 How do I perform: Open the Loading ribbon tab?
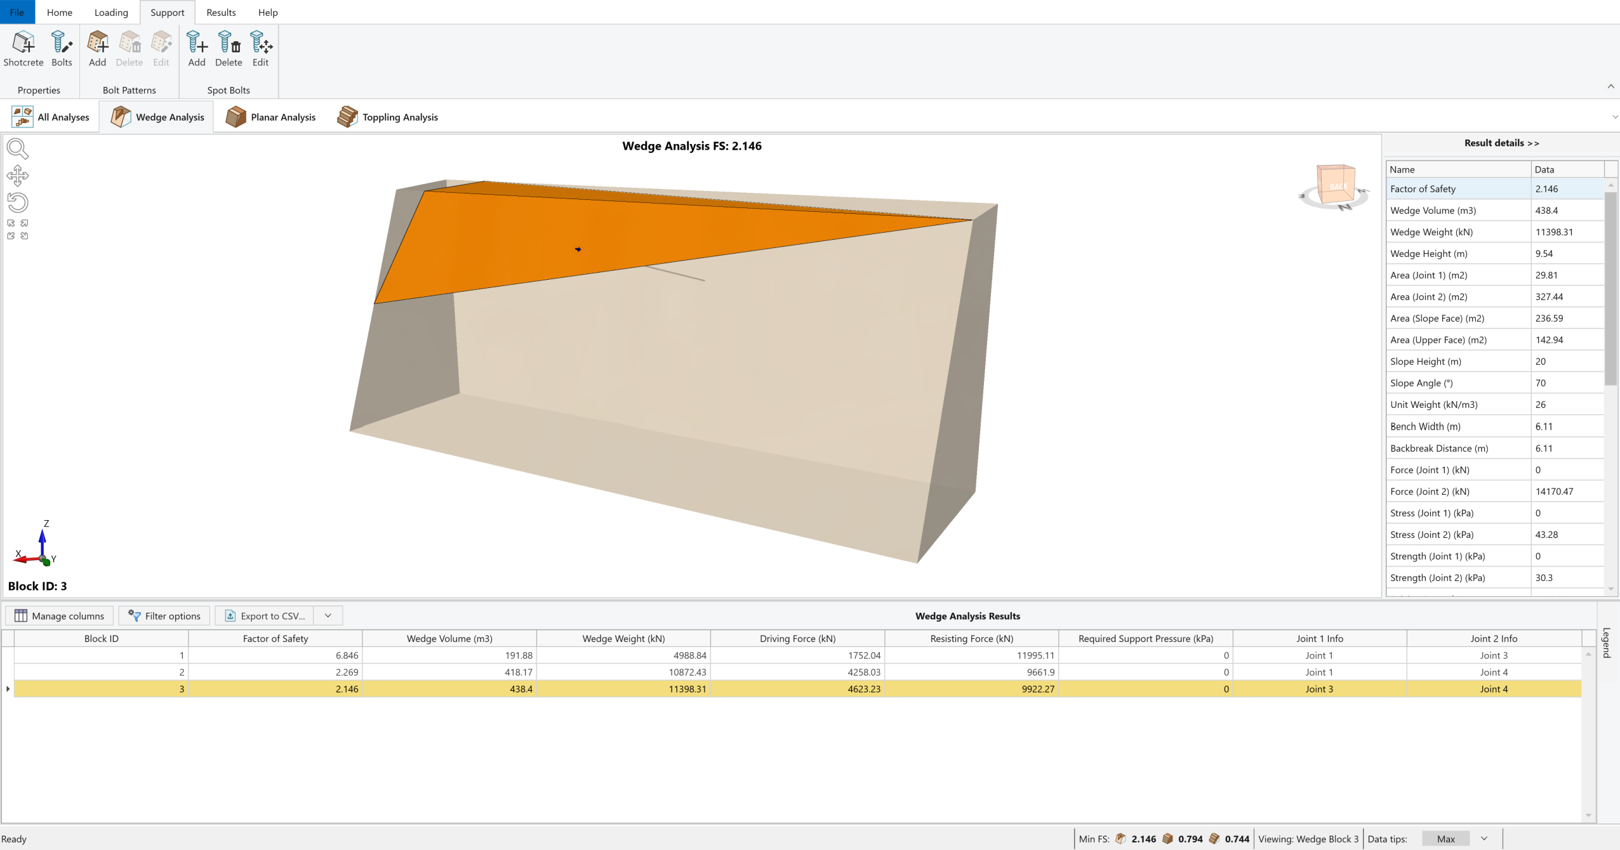click(111, 12)
